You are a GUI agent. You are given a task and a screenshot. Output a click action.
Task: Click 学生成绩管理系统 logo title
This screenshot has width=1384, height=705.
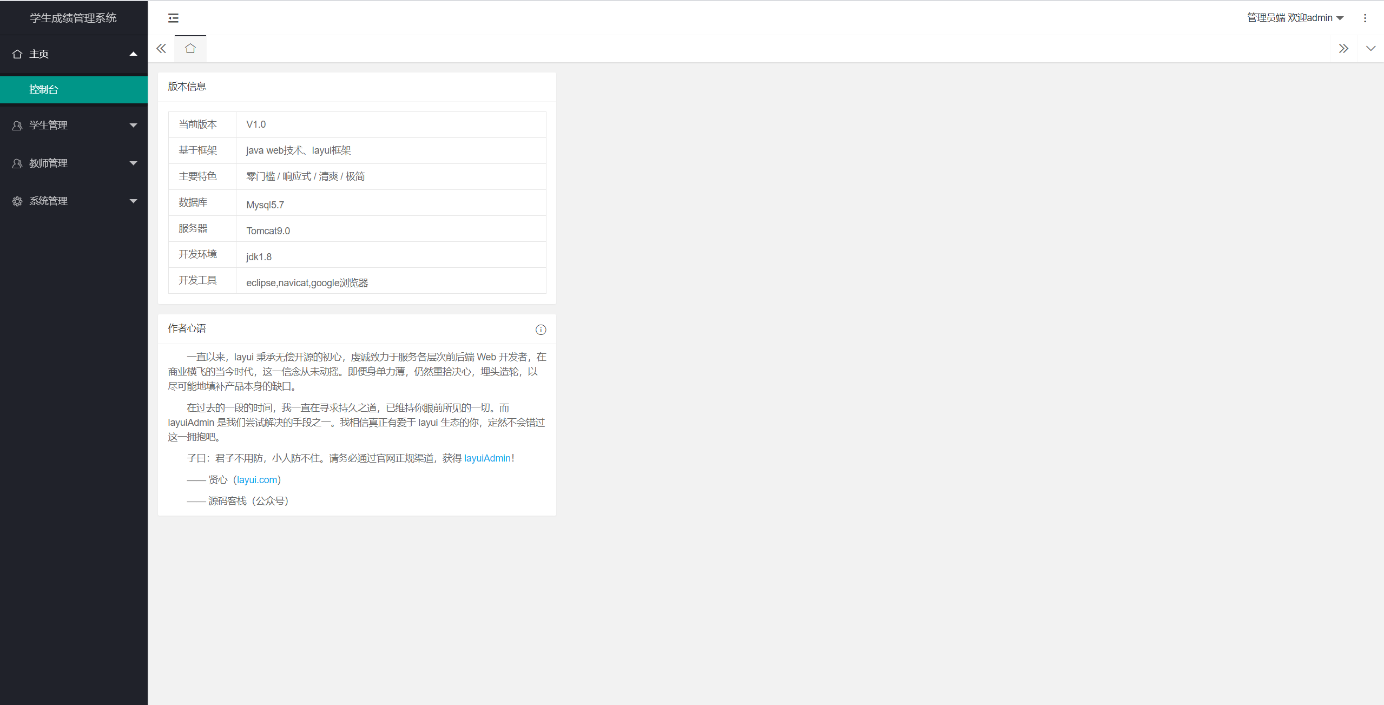74,18
